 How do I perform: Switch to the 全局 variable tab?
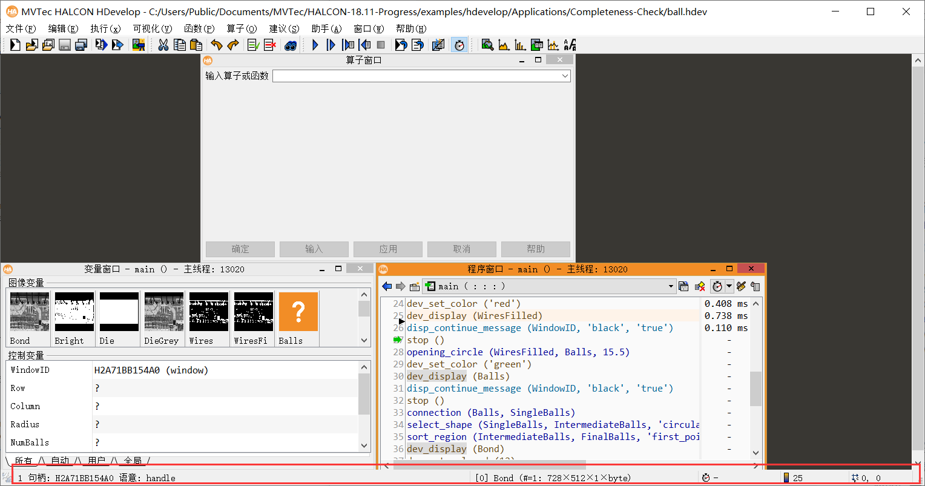(133, 461)
